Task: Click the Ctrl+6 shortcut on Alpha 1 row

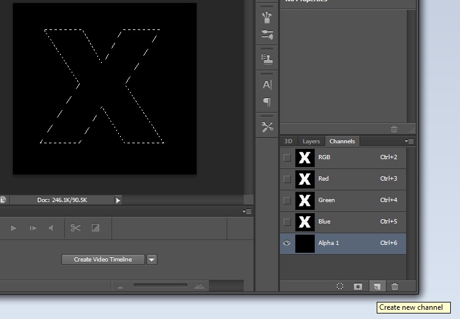Action: [x=388, y=242]
